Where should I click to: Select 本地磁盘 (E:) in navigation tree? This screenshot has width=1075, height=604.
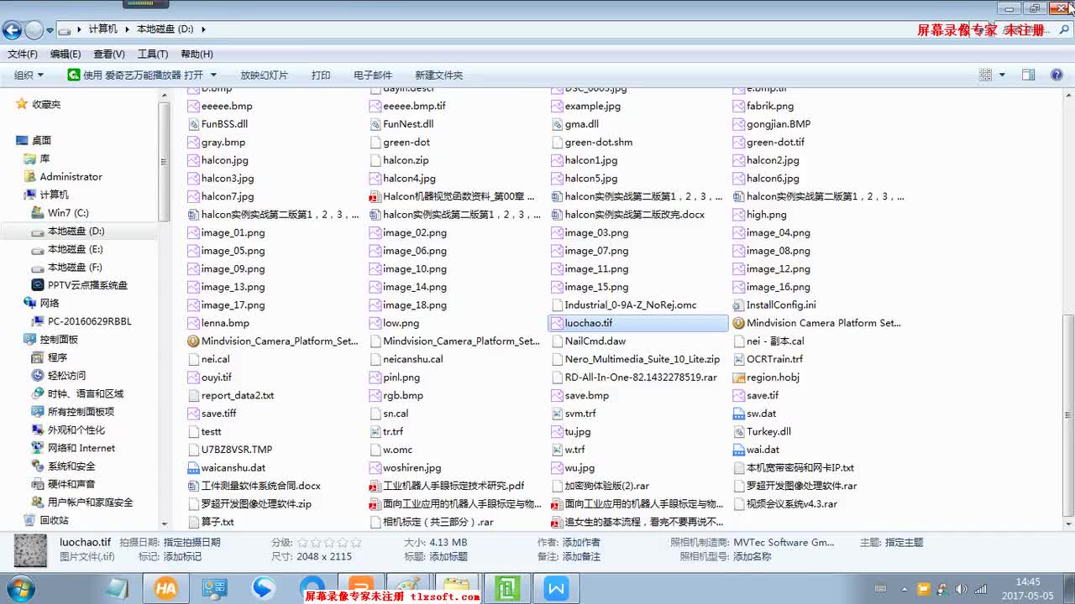coord(76,249)
